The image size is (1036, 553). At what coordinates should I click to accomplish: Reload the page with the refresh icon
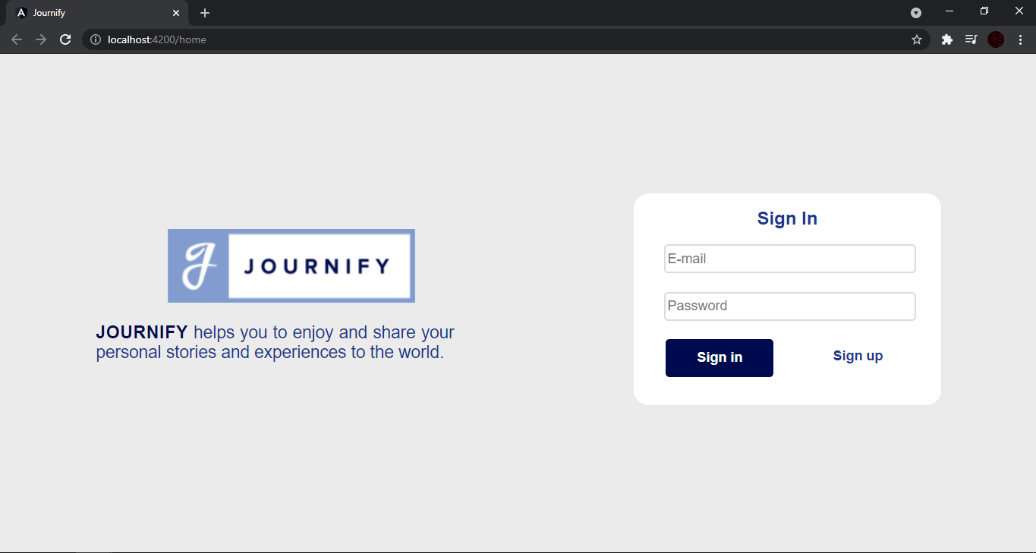coord(65,39)
